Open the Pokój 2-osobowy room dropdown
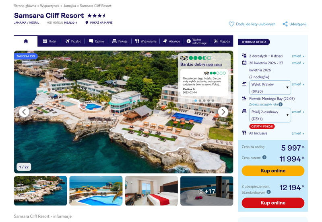 click(x=270, y=115)
